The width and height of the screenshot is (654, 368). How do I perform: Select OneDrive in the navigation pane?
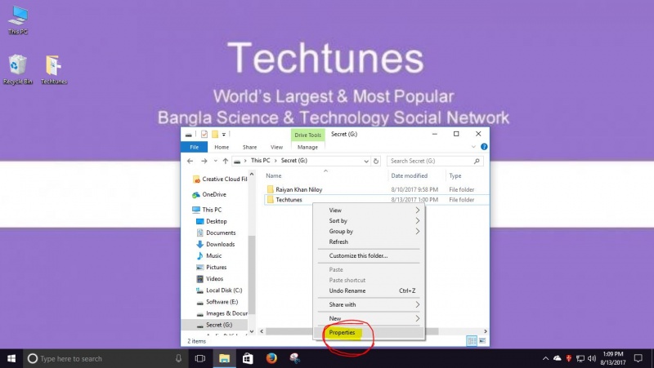[209, 194]
